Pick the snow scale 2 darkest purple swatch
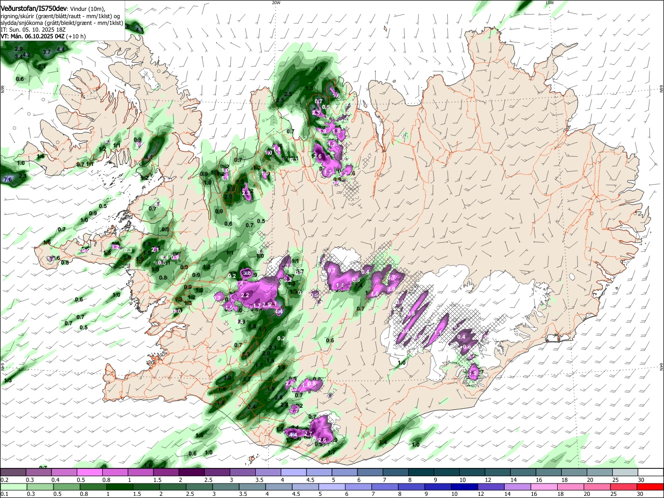Viewport: 664px width, 498px height. [x=191, y=473]
